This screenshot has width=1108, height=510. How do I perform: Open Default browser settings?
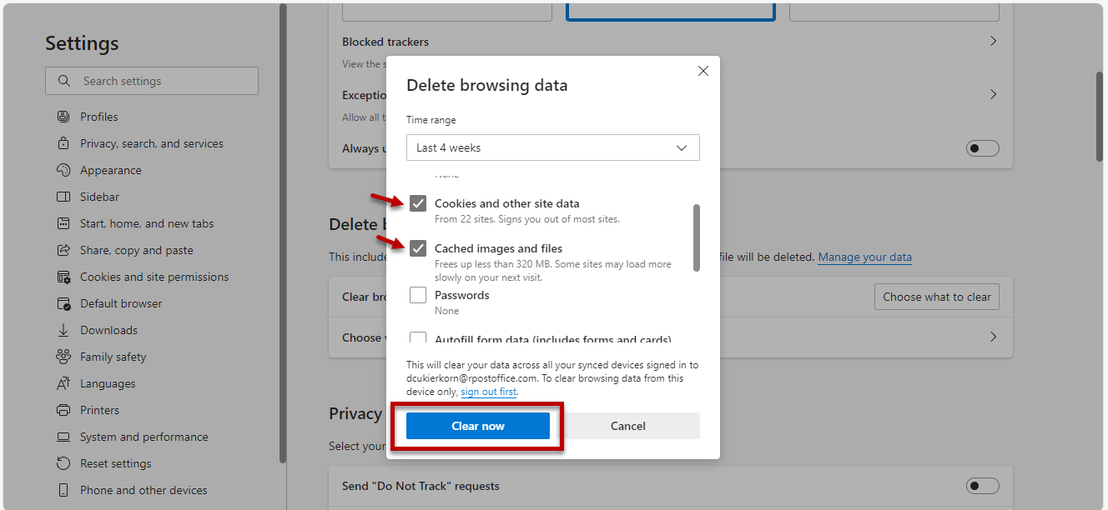click(x=121, y=303)
